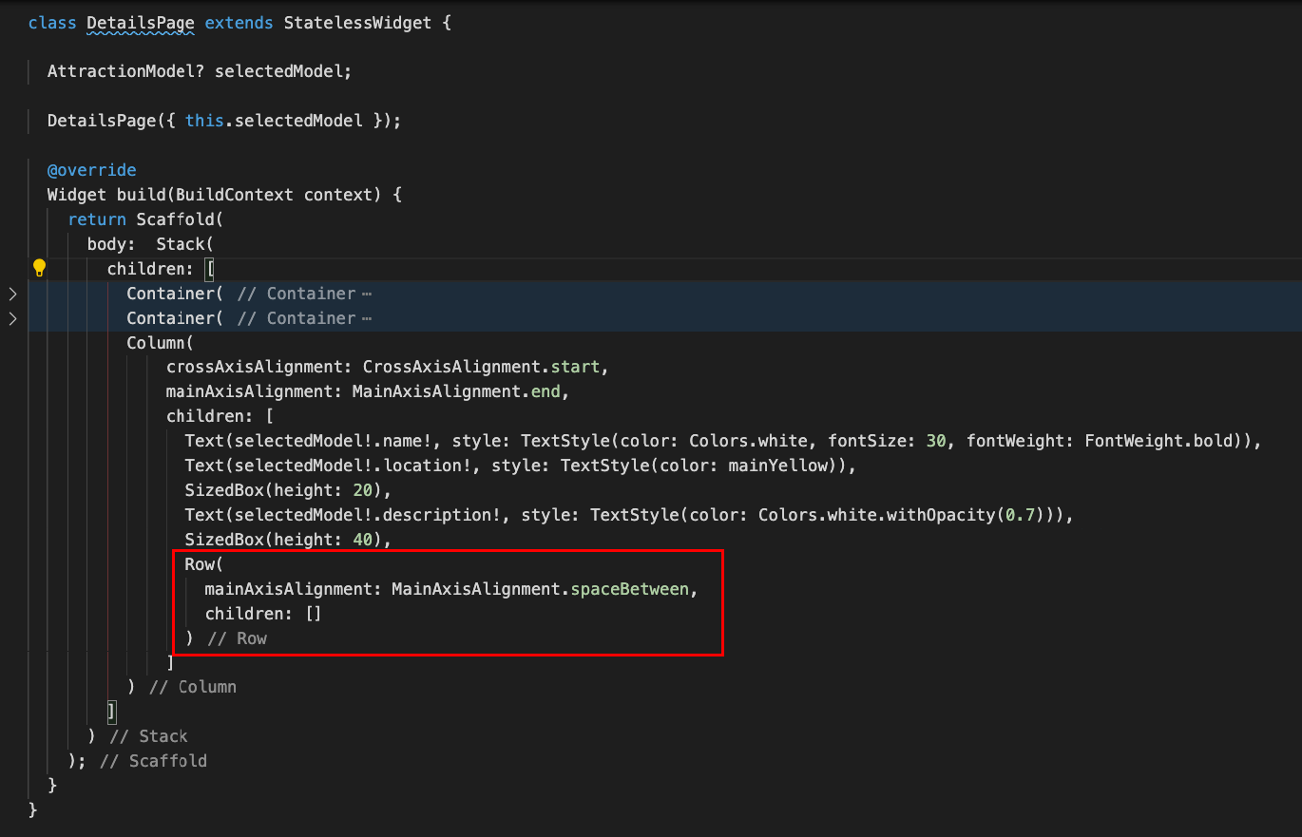Click SizedBox(height: 40) line
This screenshot has height=837, width=1302.
(288, 541)
